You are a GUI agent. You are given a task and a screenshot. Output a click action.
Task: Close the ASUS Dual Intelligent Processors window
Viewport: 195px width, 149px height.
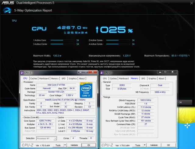tap(192, 3)
